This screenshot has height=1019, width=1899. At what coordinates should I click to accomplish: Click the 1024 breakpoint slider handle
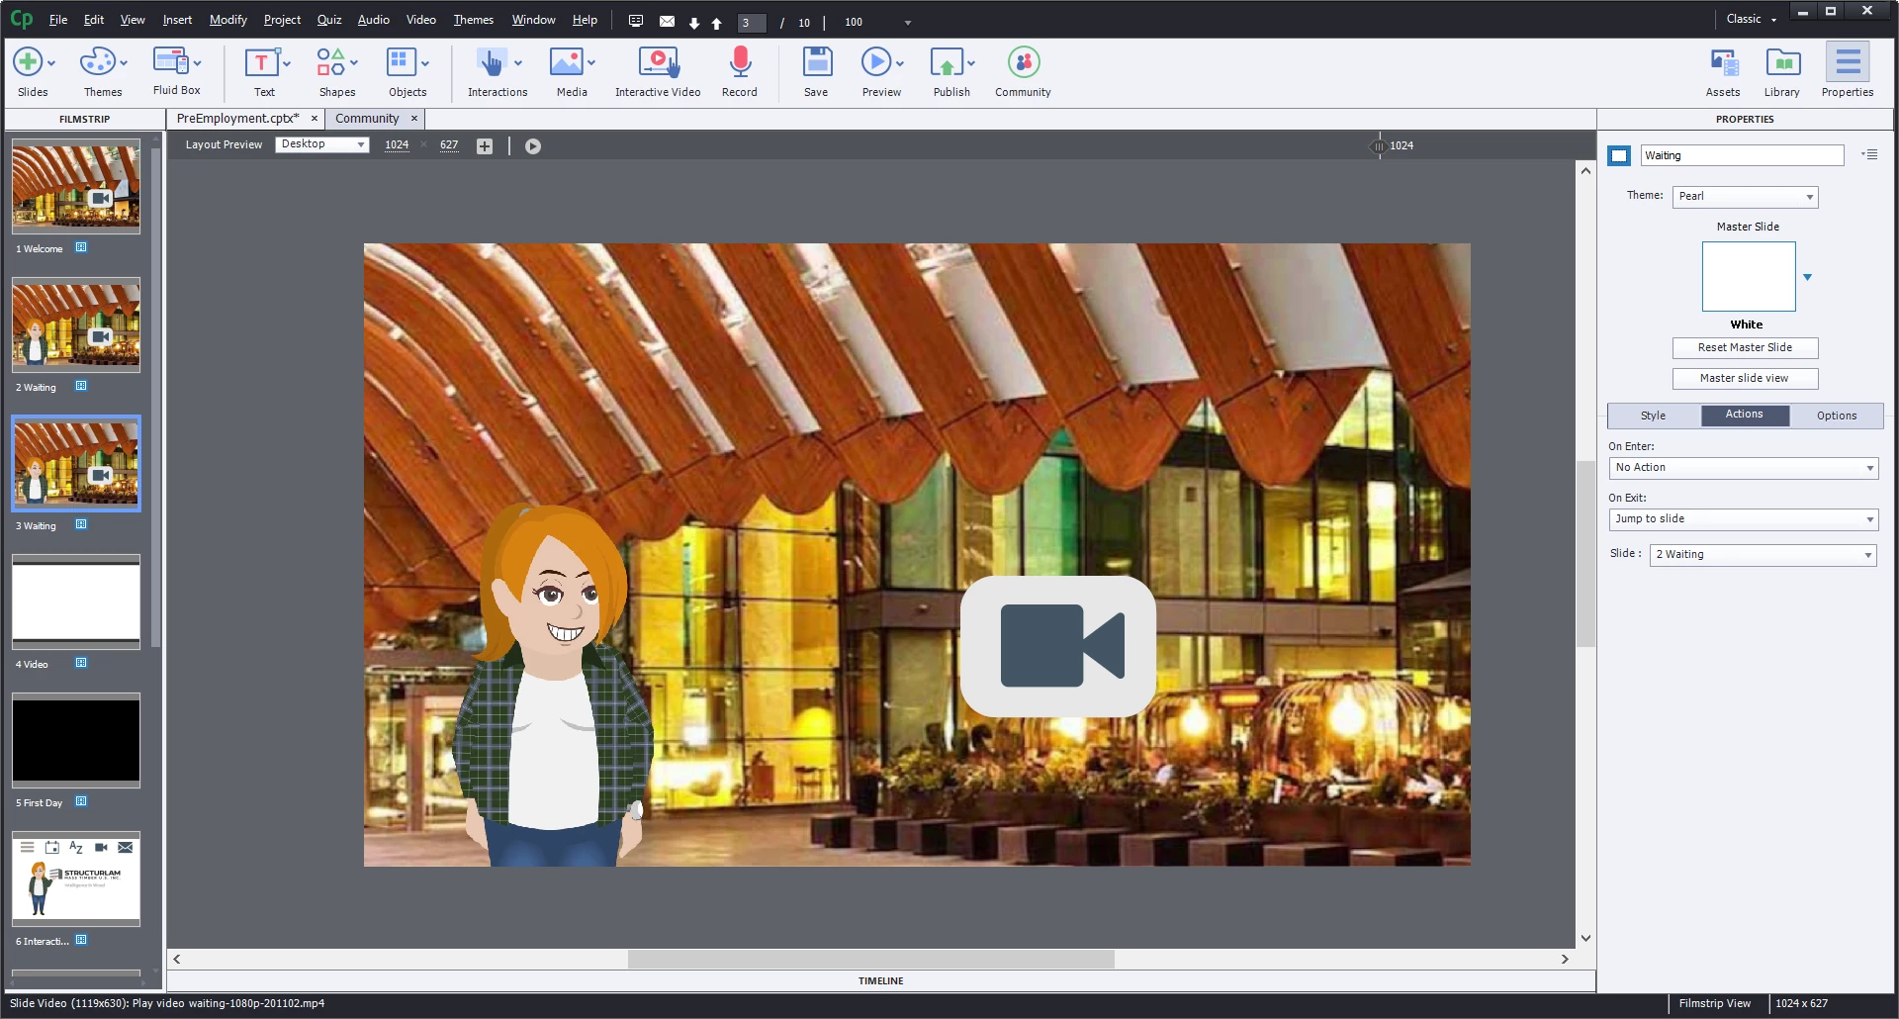(x=1379, y=146)
